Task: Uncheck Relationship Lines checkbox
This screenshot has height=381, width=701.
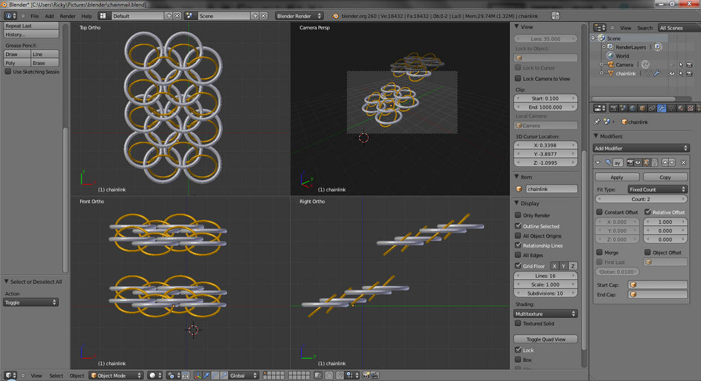Action: click(x=518, y=245)
